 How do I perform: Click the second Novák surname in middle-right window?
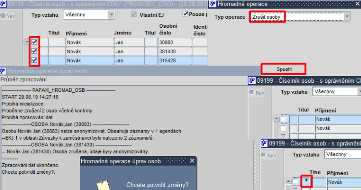[x=338, y=128]
